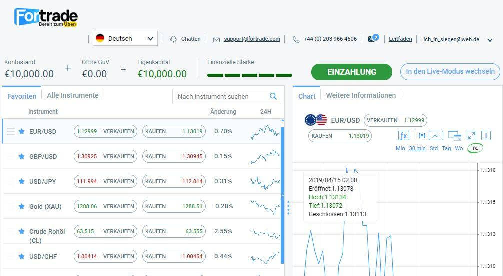Focus the Nach Instrument suchen field
503x276 pixels.
click(x=227, y=96)
